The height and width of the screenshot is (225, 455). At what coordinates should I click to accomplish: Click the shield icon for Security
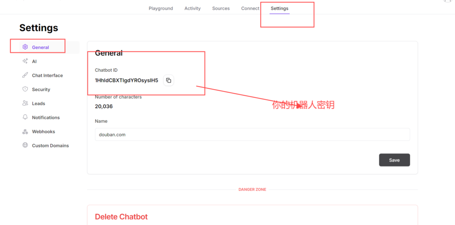click(x=25, y=89)
